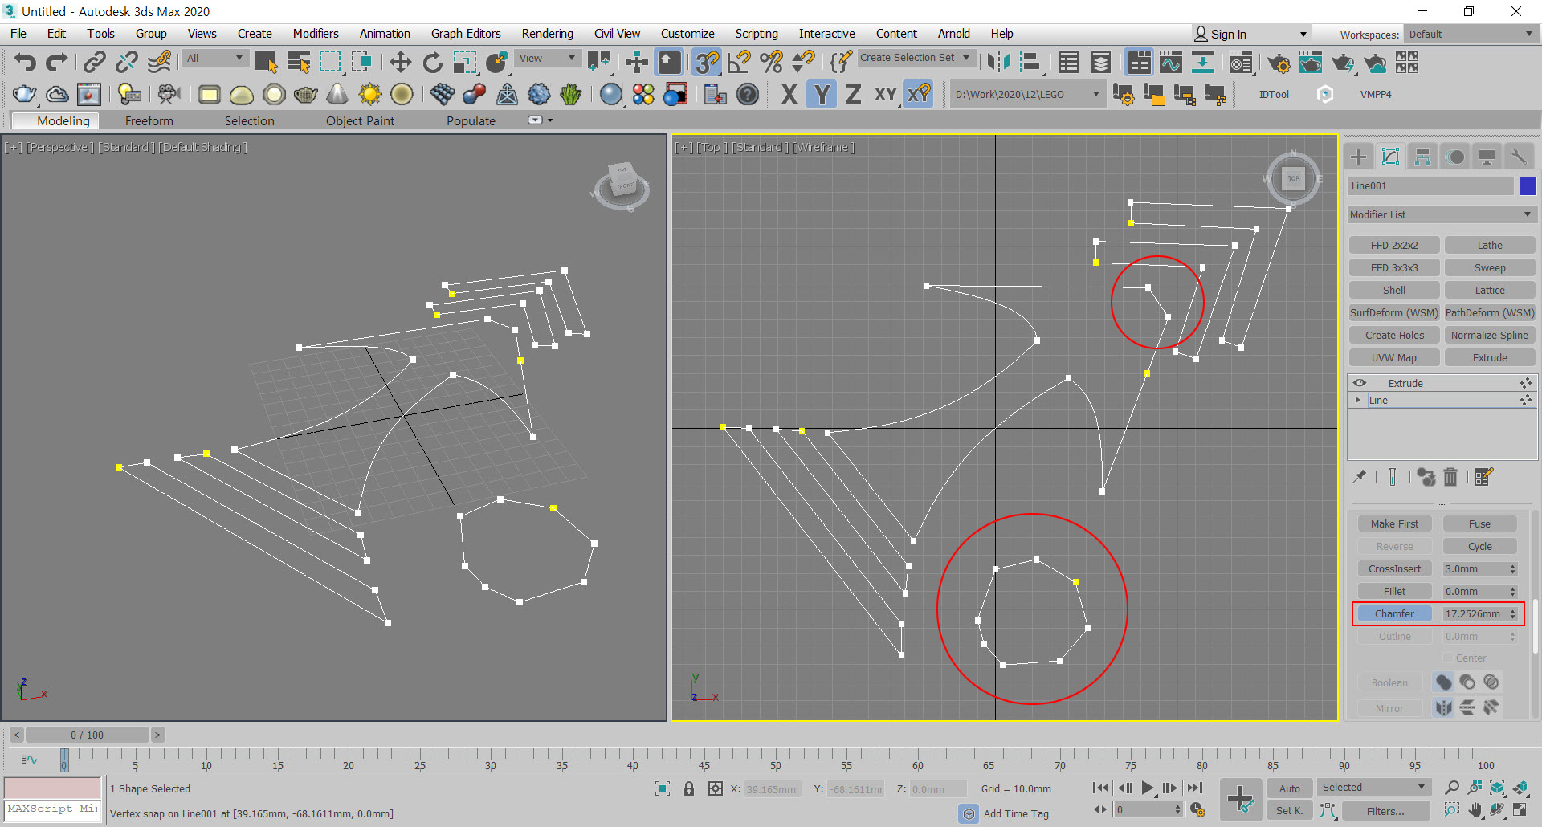
Task: Click the Chamfer button
Action: click(1394, 613)
